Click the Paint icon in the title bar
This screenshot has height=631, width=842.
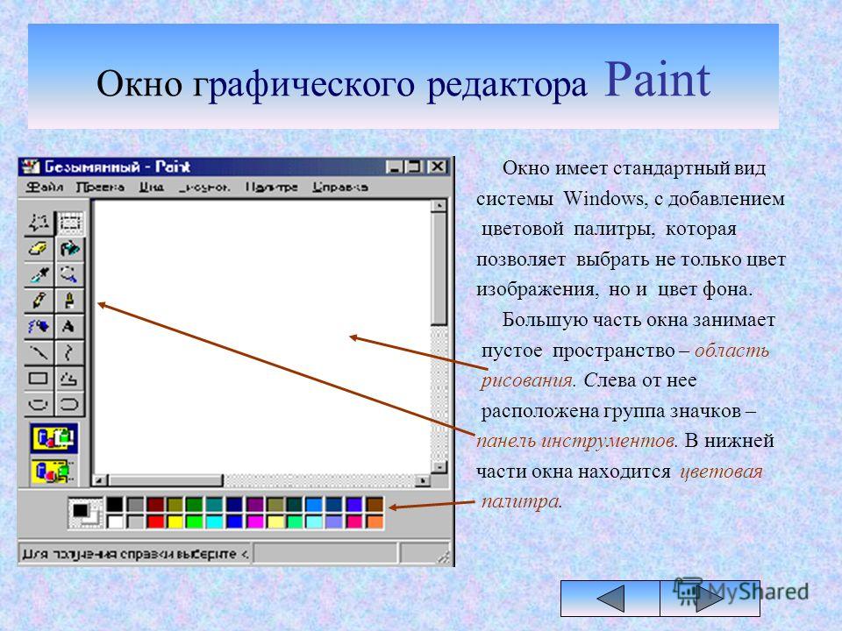[x=32, y=167]
